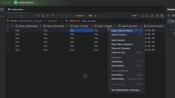Open the editor tabs kebab menu
This screenshot has height=98, width=175.
point(162,10)
